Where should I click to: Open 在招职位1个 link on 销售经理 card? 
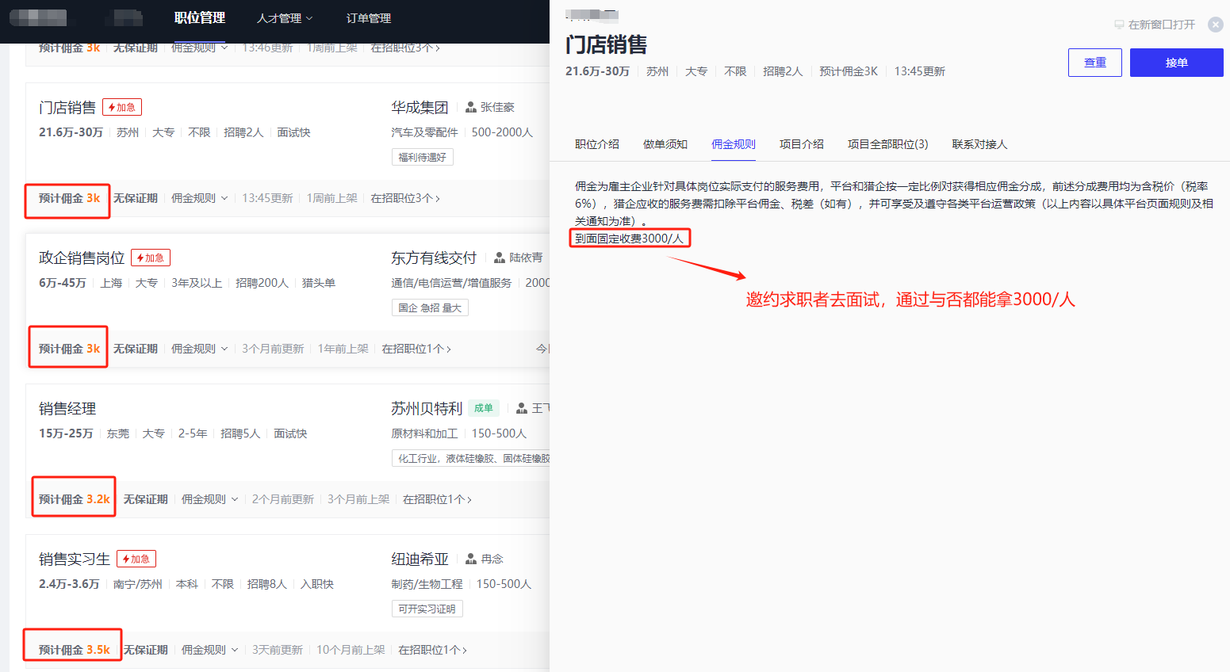[438, 499]
